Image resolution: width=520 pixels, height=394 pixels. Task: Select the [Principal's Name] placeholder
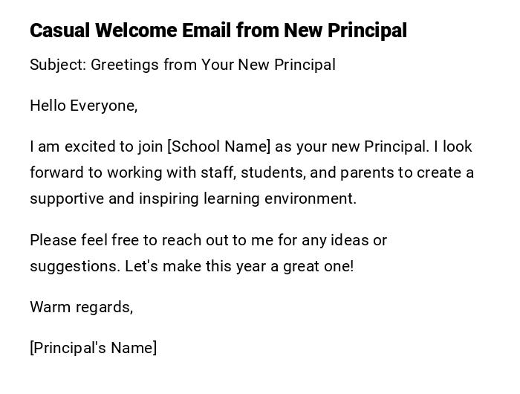(x=94, y=348)
